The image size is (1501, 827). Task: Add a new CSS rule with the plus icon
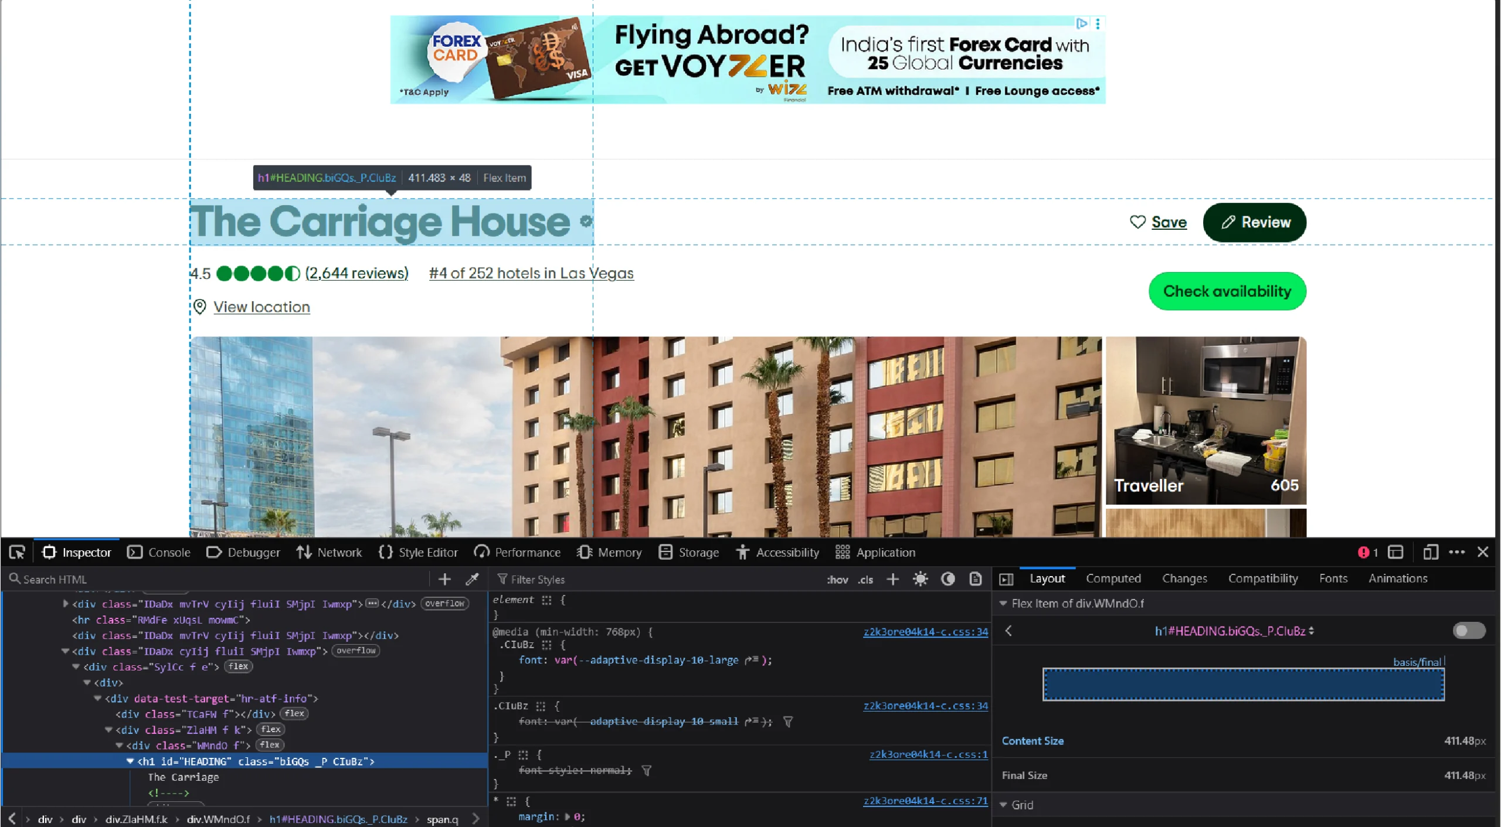[x=892, y=579]
